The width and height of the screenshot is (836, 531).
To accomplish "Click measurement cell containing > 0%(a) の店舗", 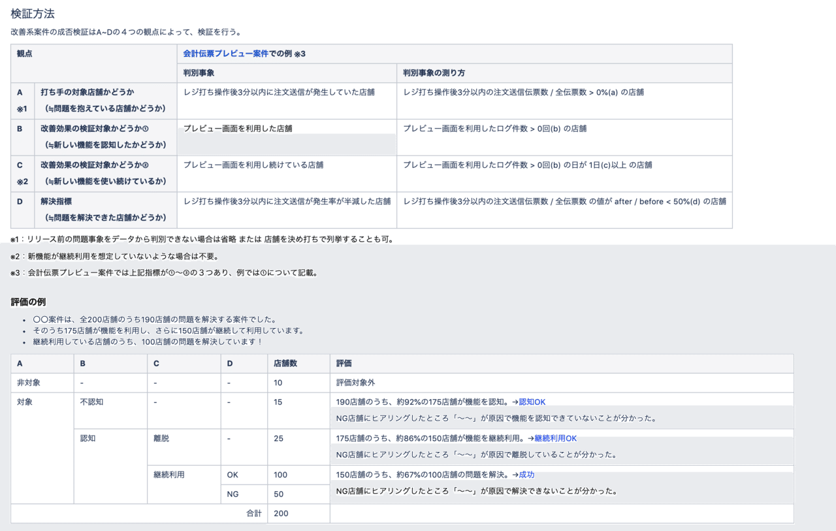I will 564,101.
